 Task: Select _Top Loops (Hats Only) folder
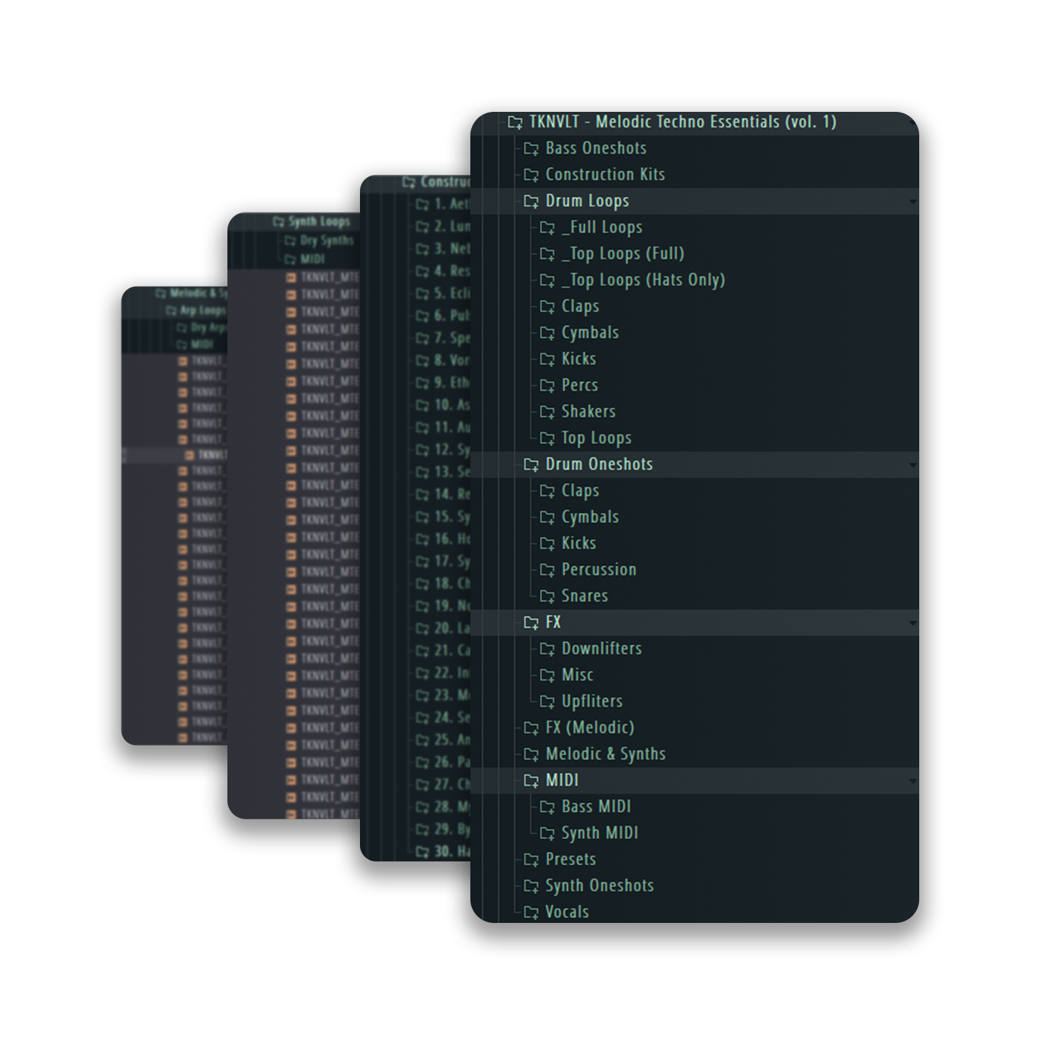(x=642, y=280)
